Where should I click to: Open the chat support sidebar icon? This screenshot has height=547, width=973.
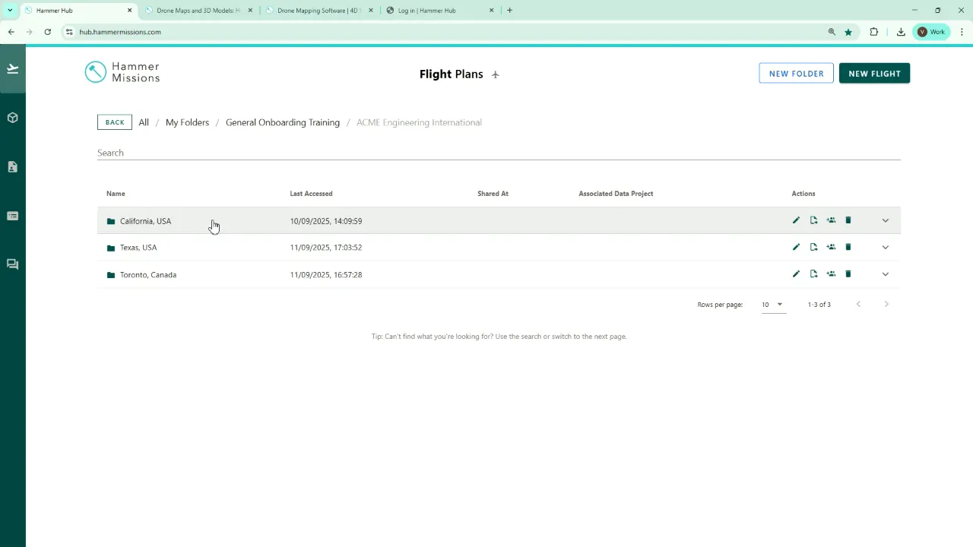[x=12, y=264]
